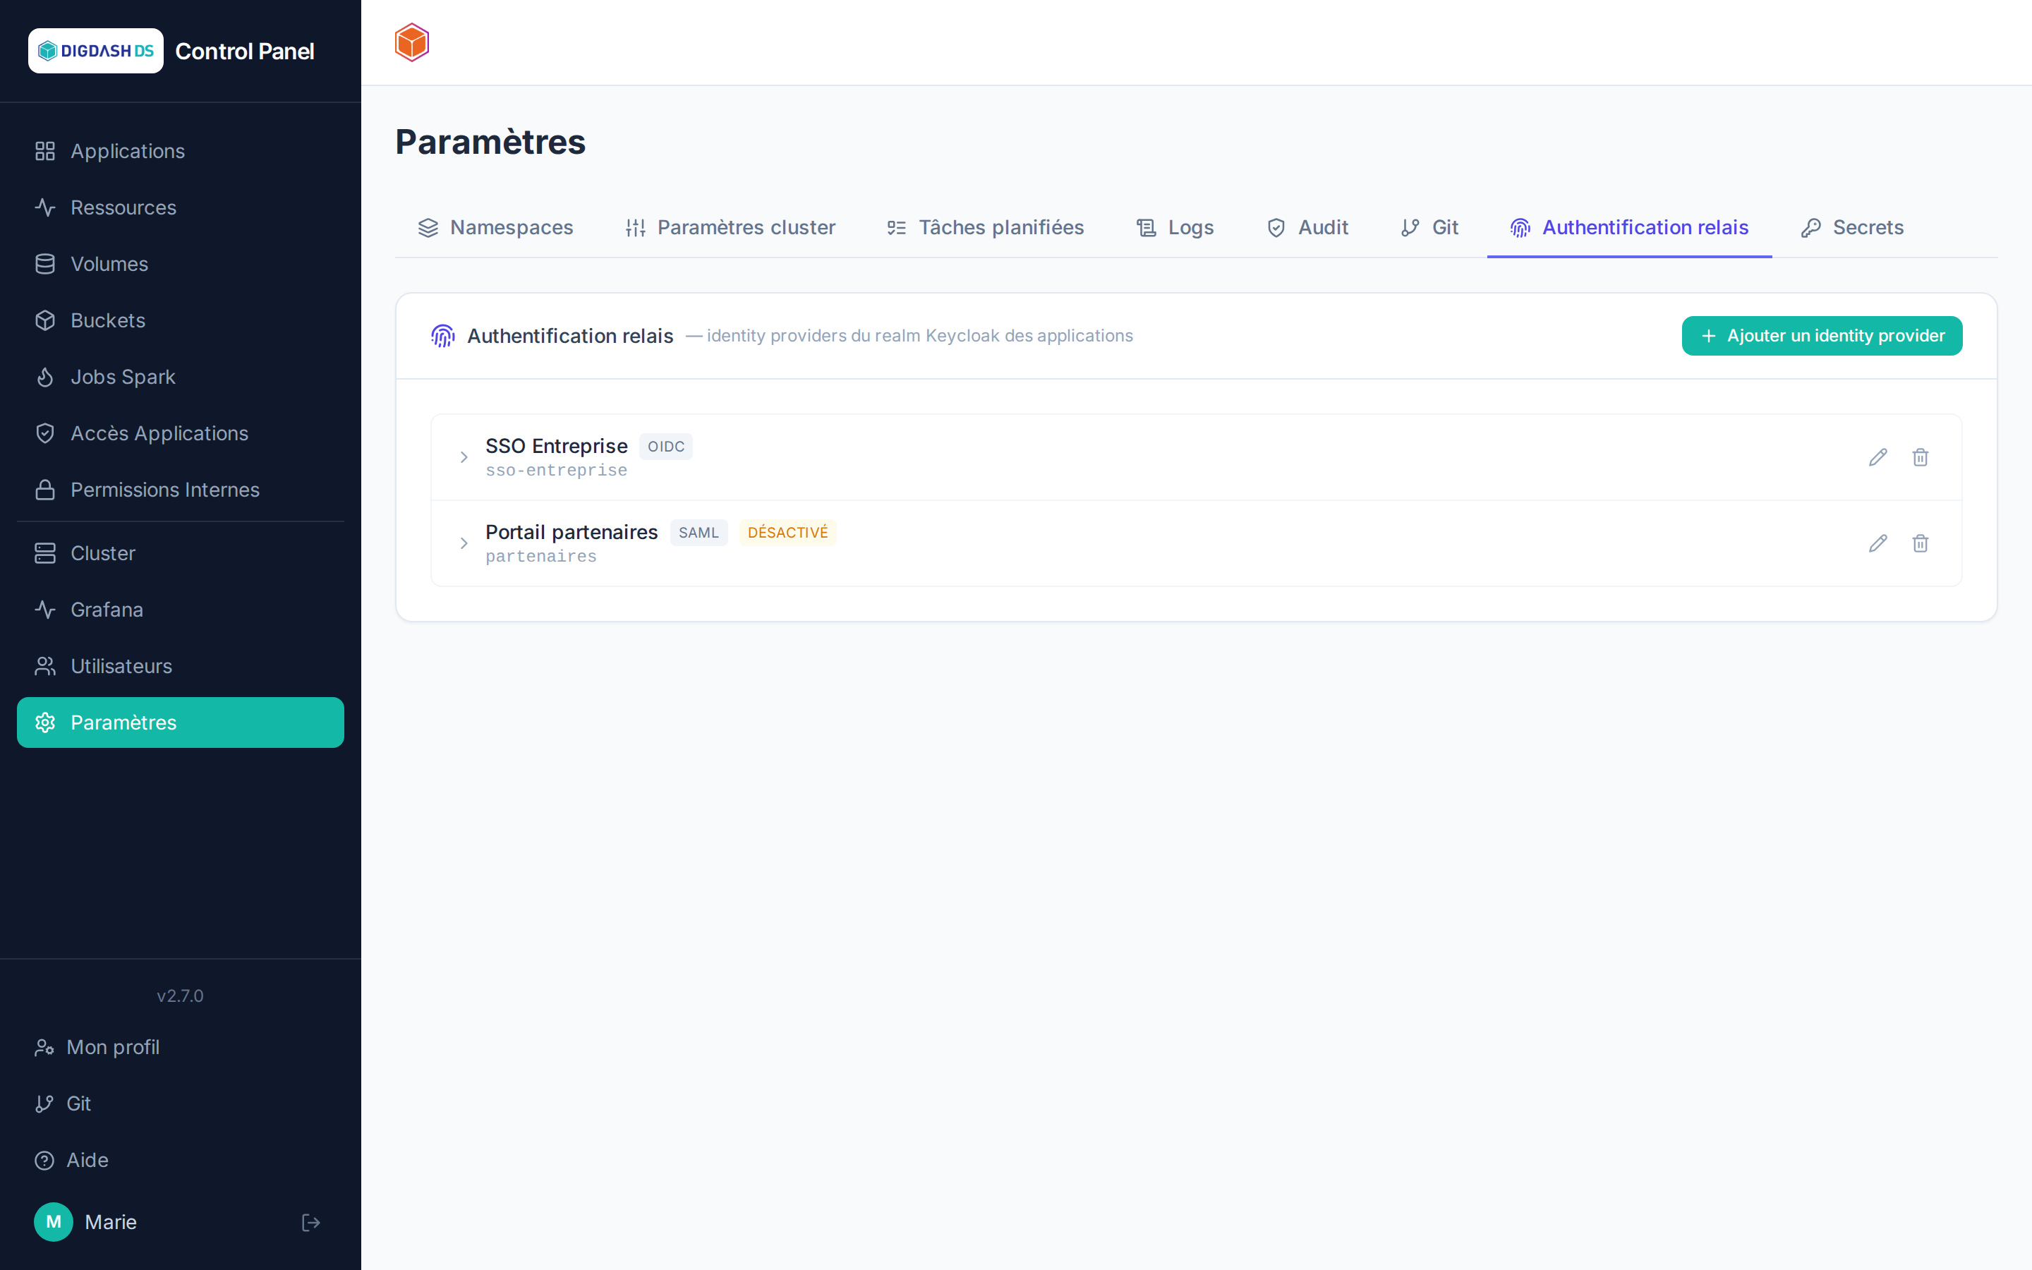Click the Paramètres page heading
The image size is (2032, 1270).
(490, 142)
